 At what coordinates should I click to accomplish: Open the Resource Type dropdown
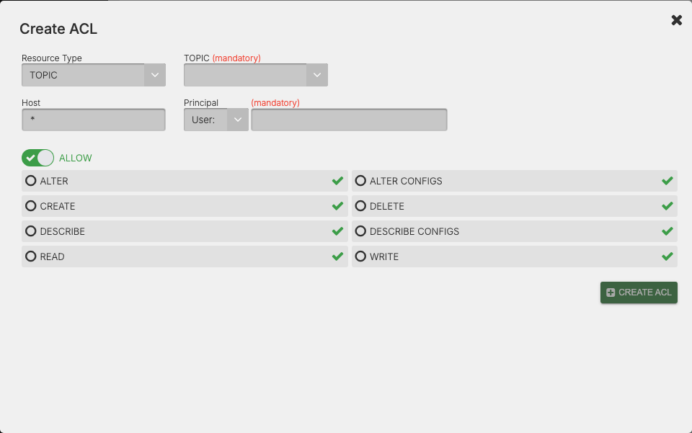(94, 75)
